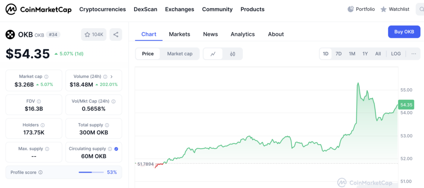Open Cryptocurrencies nav menu

[103, 9]
